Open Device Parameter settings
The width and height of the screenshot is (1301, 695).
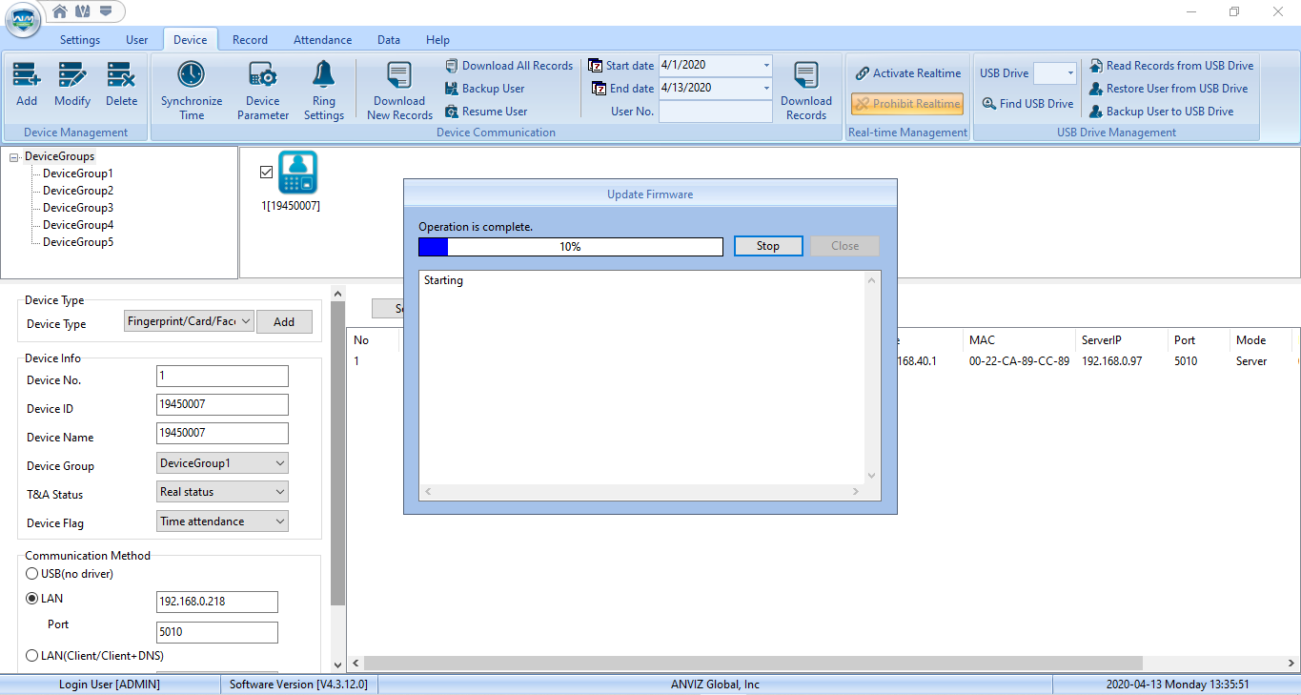(x=262, y=75)
